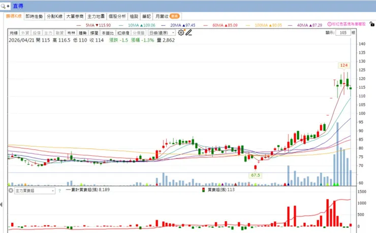Click the 67.5 low price label
The image size is (376, 233).
[256, 175]
